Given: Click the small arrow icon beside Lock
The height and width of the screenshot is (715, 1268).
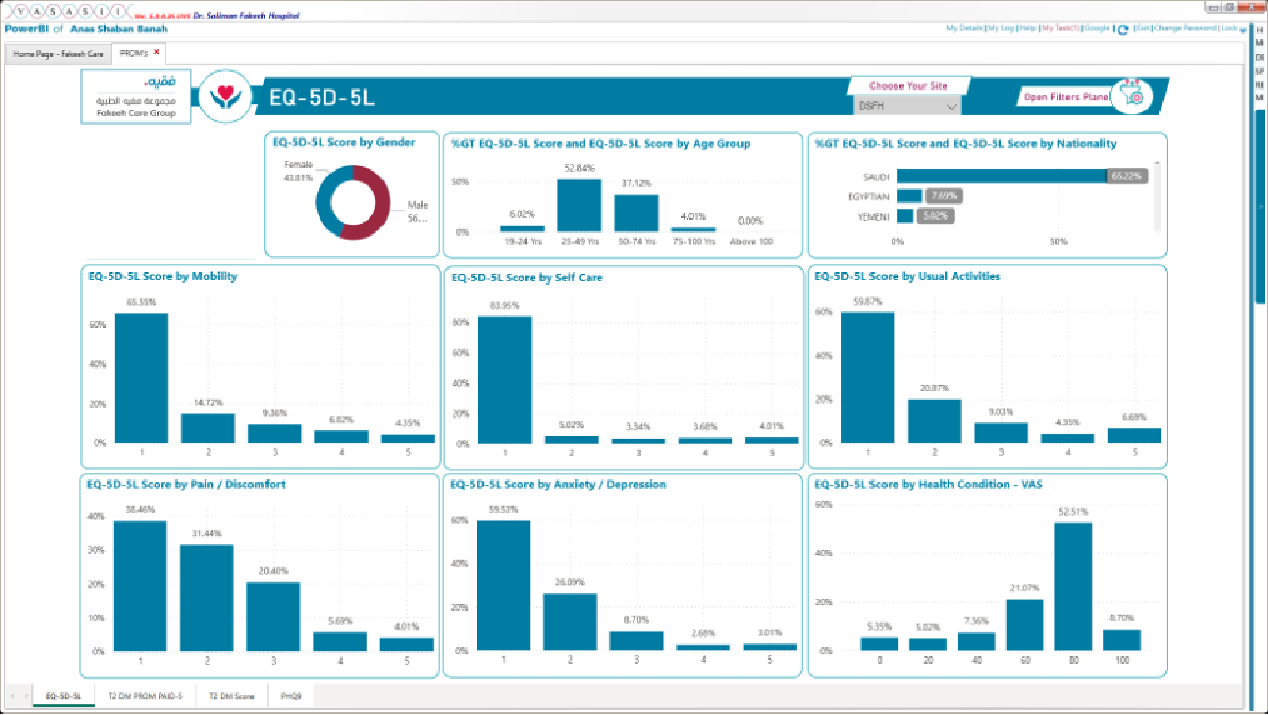Looking at the screenshot, I should point(1243,30).
